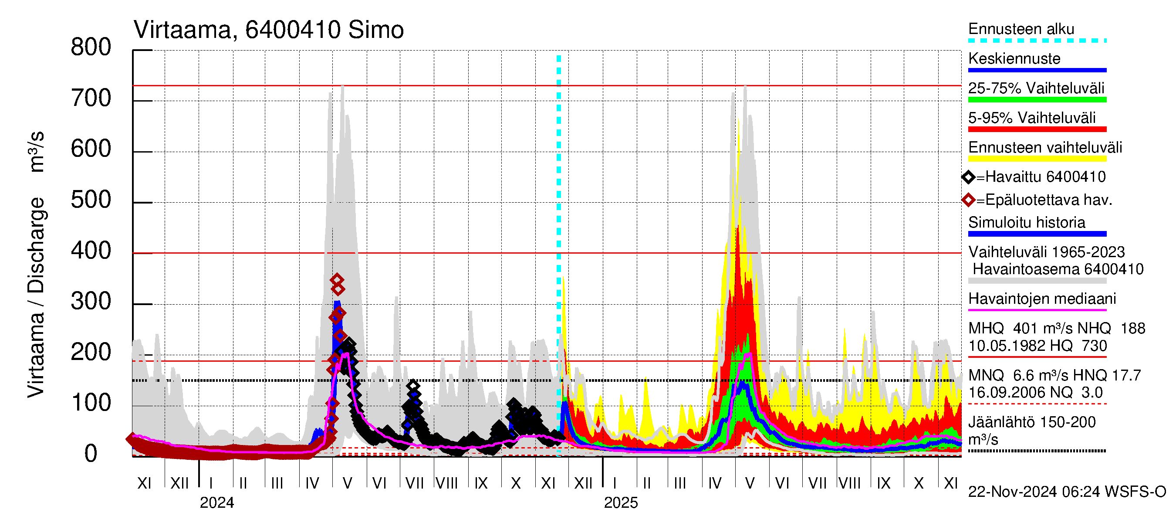Click the 'Havaintoasema 6400410' legend text
The image size is (1176, 523).
(x=1058, y=269)
